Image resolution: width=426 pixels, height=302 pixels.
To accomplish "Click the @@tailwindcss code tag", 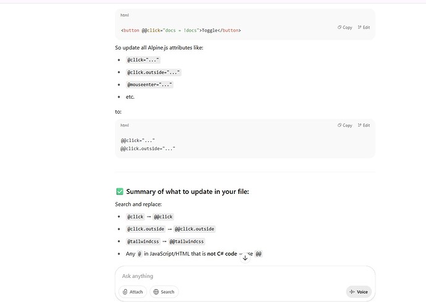I will (x=186, y=241).
